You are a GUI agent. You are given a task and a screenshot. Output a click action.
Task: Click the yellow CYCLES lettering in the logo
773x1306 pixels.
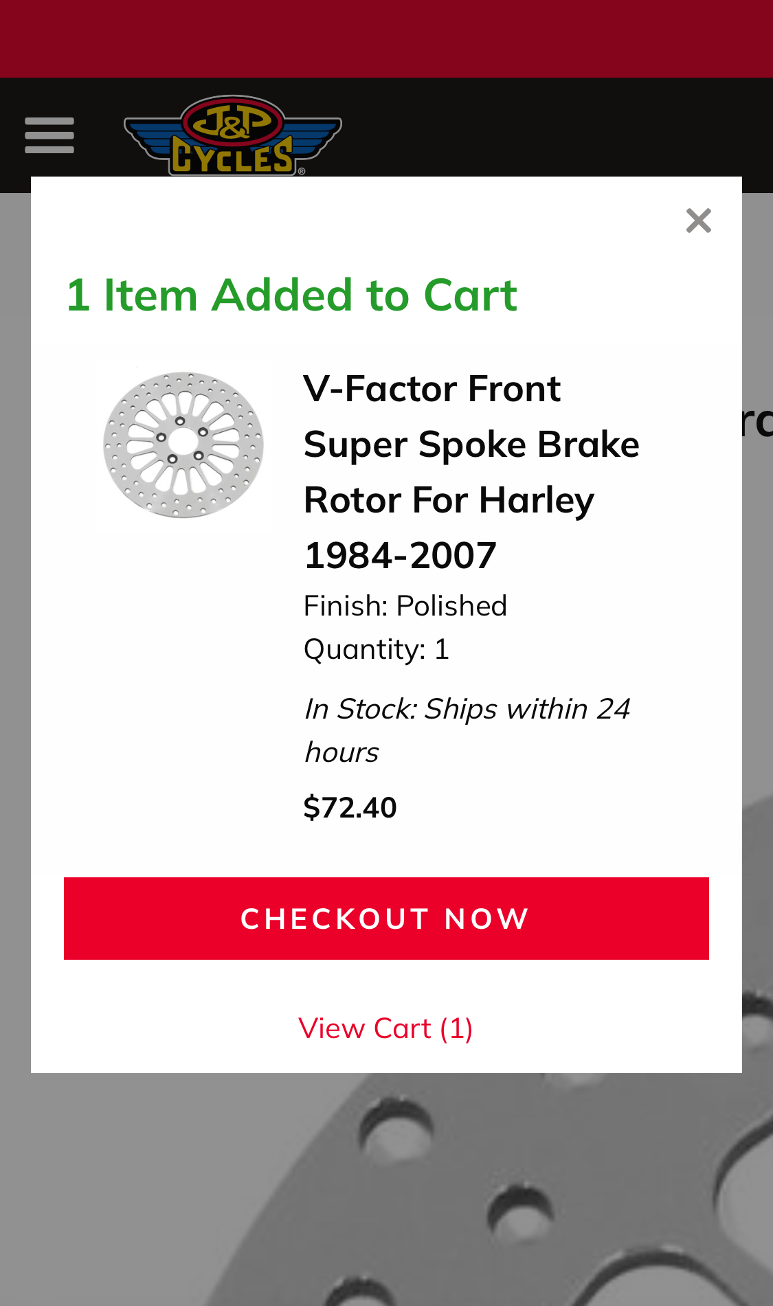click(x=232, y=158)
